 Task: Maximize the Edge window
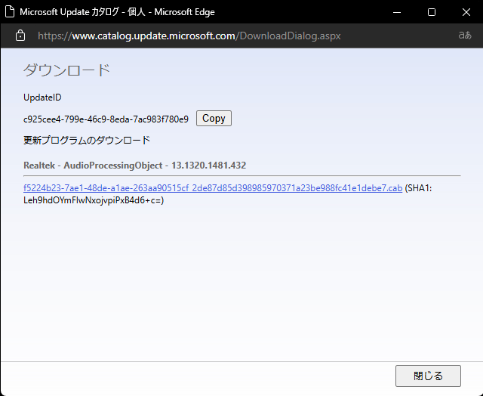(x=432, y=12)
